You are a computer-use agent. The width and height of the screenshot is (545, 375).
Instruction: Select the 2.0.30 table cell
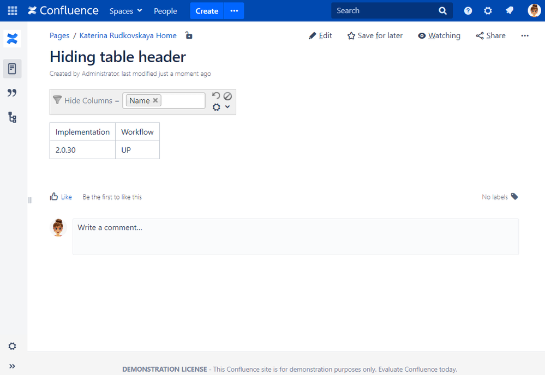(x=83, y=150)
